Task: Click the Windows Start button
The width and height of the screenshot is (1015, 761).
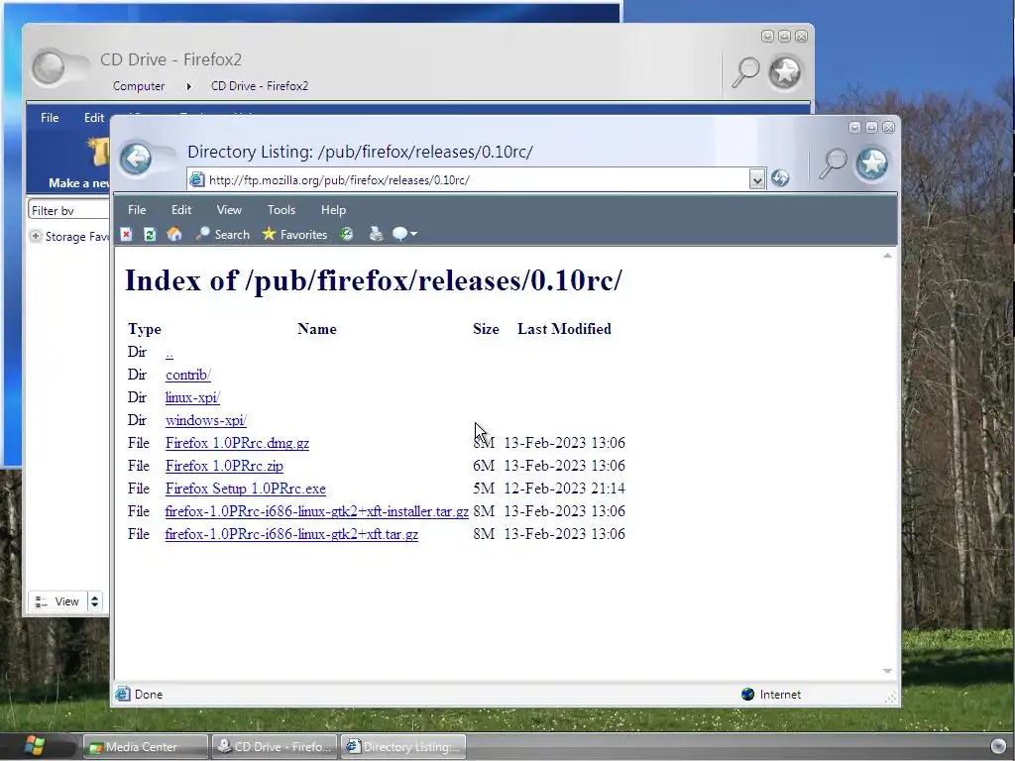Action: coord(35,745)
